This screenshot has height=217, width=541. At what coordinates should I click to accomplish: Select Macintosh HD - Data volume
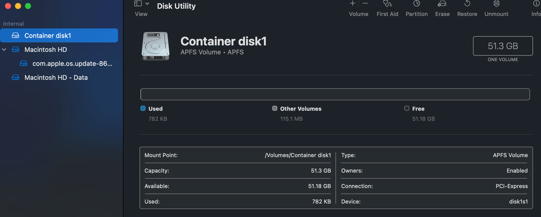tap(56, 77)
